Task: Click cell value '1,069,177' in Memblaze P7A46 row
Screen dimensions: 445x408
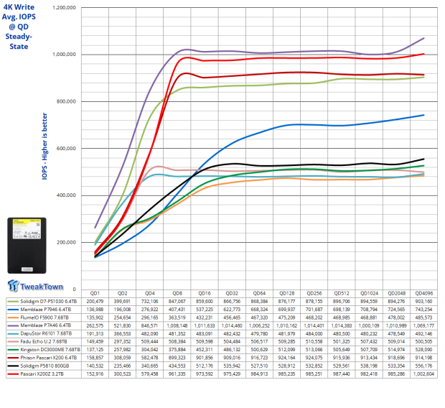Action: 424,325
